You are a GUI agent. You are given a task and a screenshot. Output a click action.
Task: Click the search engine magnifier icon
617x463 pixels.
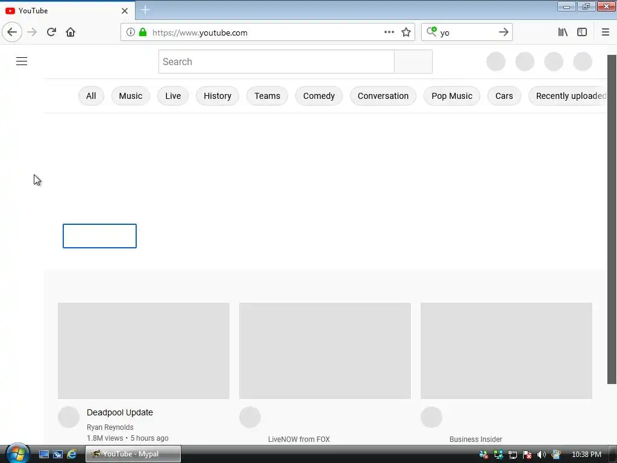(431, 31)
